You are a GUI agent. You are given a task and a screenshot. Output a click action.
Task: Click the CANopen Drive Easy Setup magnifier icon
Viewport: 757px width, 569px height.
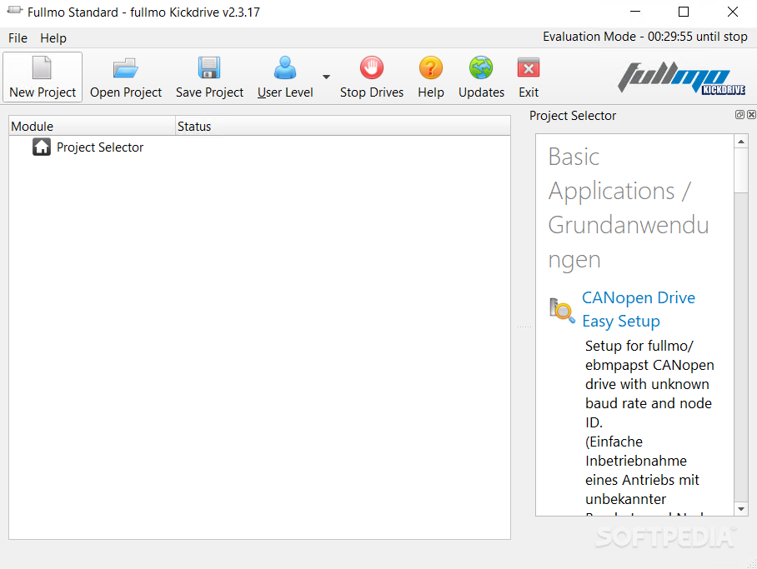pos(562,310)
